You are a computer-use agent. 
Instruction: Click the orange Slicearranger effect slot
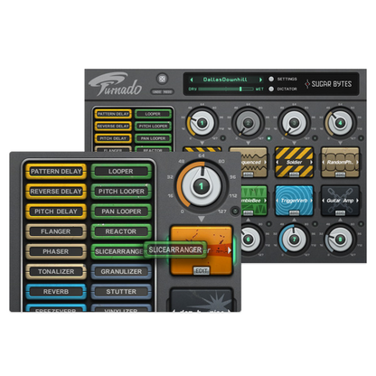point(202,250)
